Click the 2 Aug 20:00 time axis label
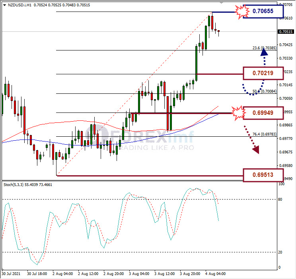This screenshot has height=279, width=296. tap(114, 274)
